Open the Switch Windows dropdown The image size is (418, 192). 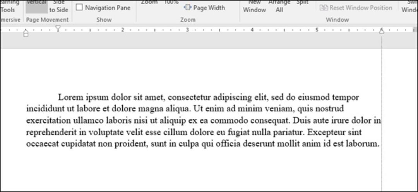(x=409, y=7)
